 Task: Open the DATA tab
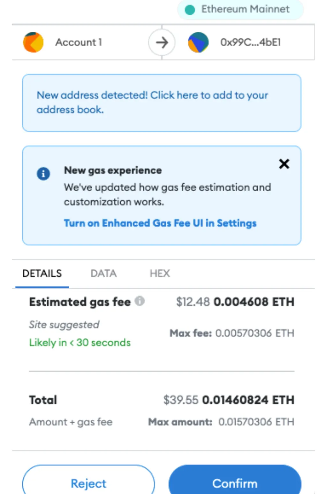[103, 274]
